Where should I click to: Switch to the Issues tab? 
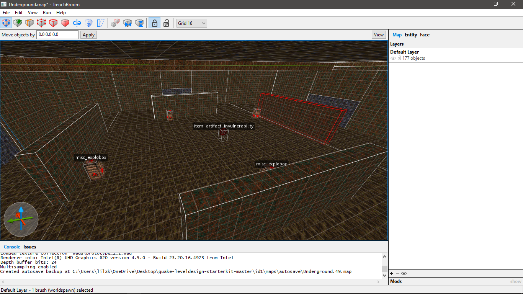tap(30, 247)
